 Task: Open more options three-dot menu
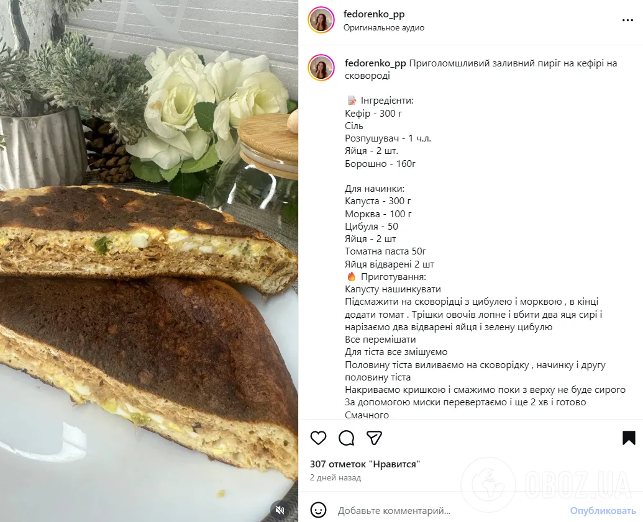coord(628,20)
